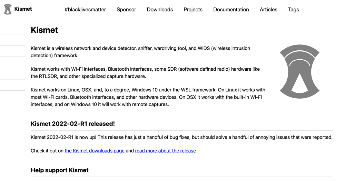
Task: Click paragraph starting Kismet works with Wi-Fi interfaces
Action: click(x=145, y=73)
